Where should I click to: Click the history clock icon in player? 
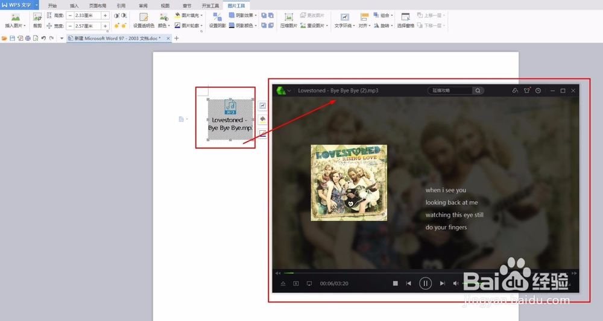pyautogui.click(x=538, y=90)
